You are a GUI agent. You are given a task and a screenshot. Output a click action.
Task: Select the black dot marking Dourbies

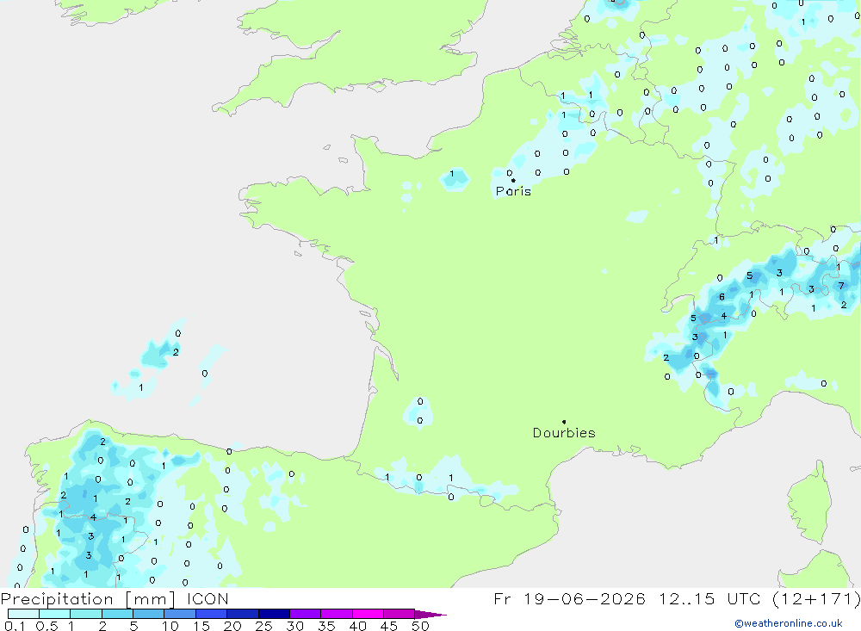pos(564,422)
